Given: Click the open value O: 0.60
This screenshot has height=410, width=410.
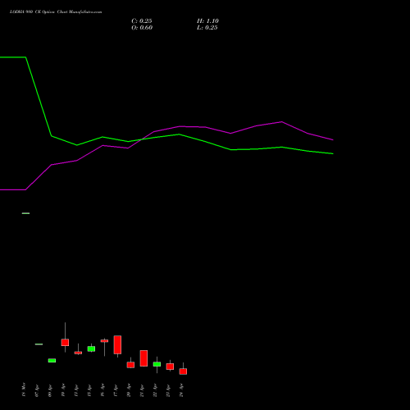Looking at the screenshot, I should [x=142, y=28].
